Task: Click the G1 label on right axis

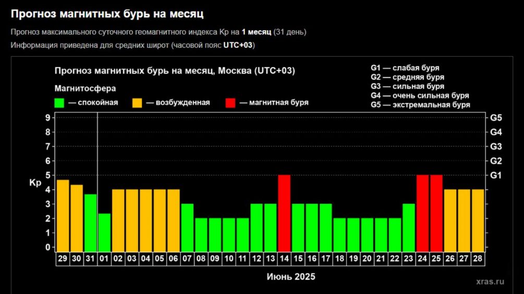Action: (x=496, y=175)
